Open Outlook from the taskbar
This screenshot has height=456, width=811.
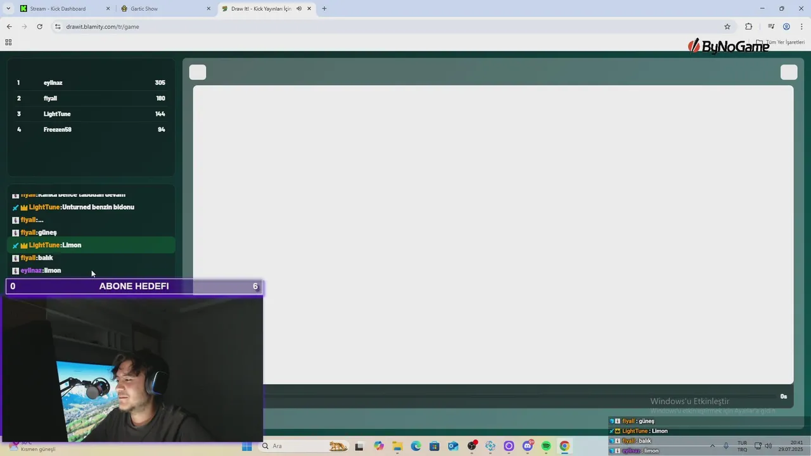453,446
